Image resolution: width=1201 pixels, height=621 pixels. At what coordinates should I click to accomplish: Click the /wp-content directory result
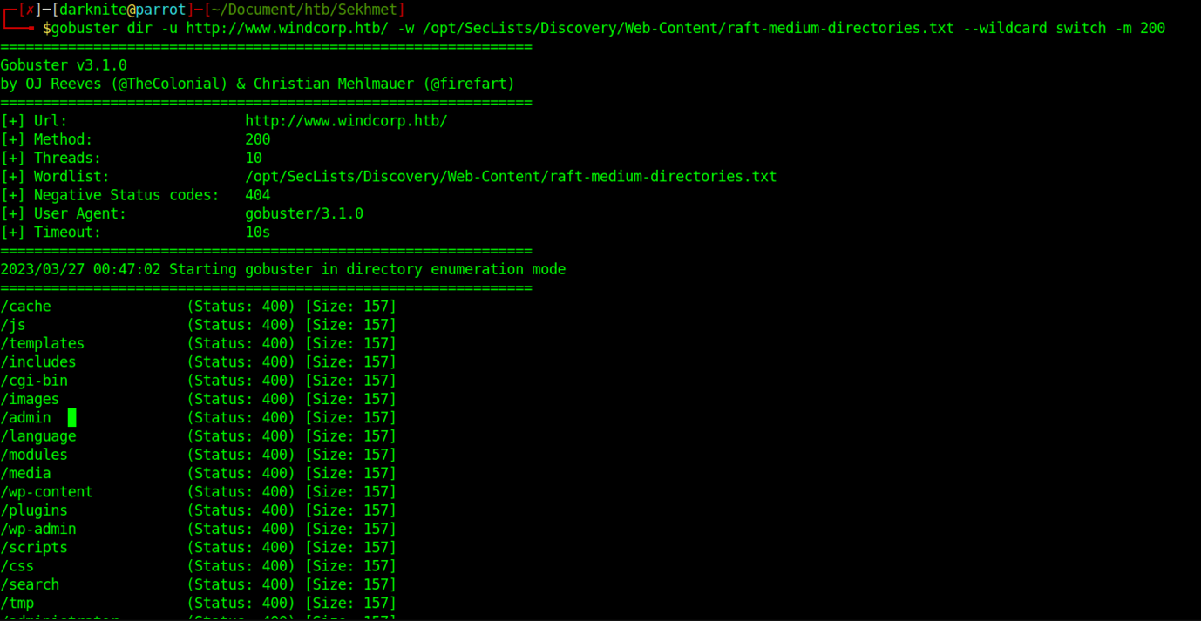(x=46, y=492)
